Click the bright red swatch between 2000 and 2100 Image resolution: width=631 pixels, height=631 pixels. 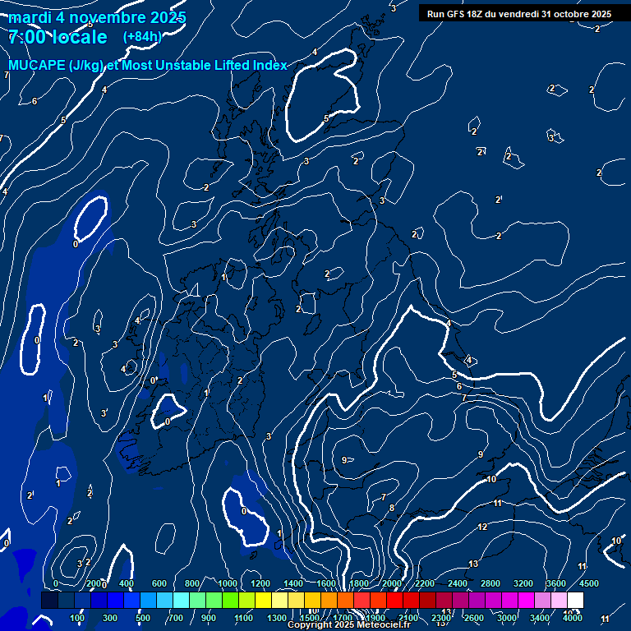pyautogui.click(x=394, y=601)
